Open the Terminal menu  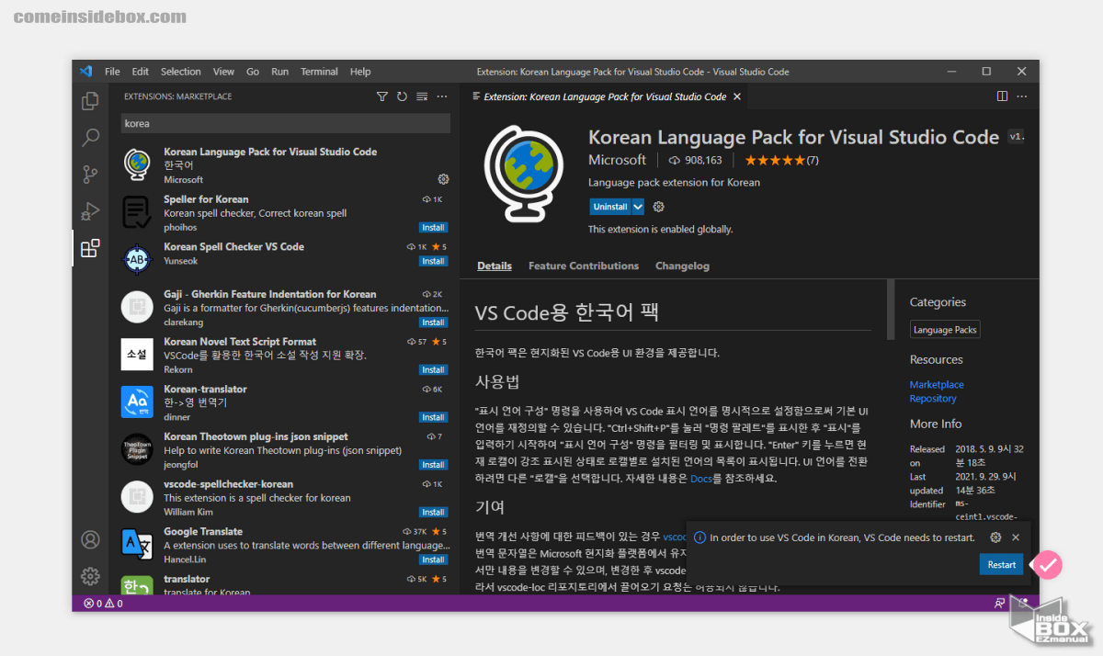point(319,72)
